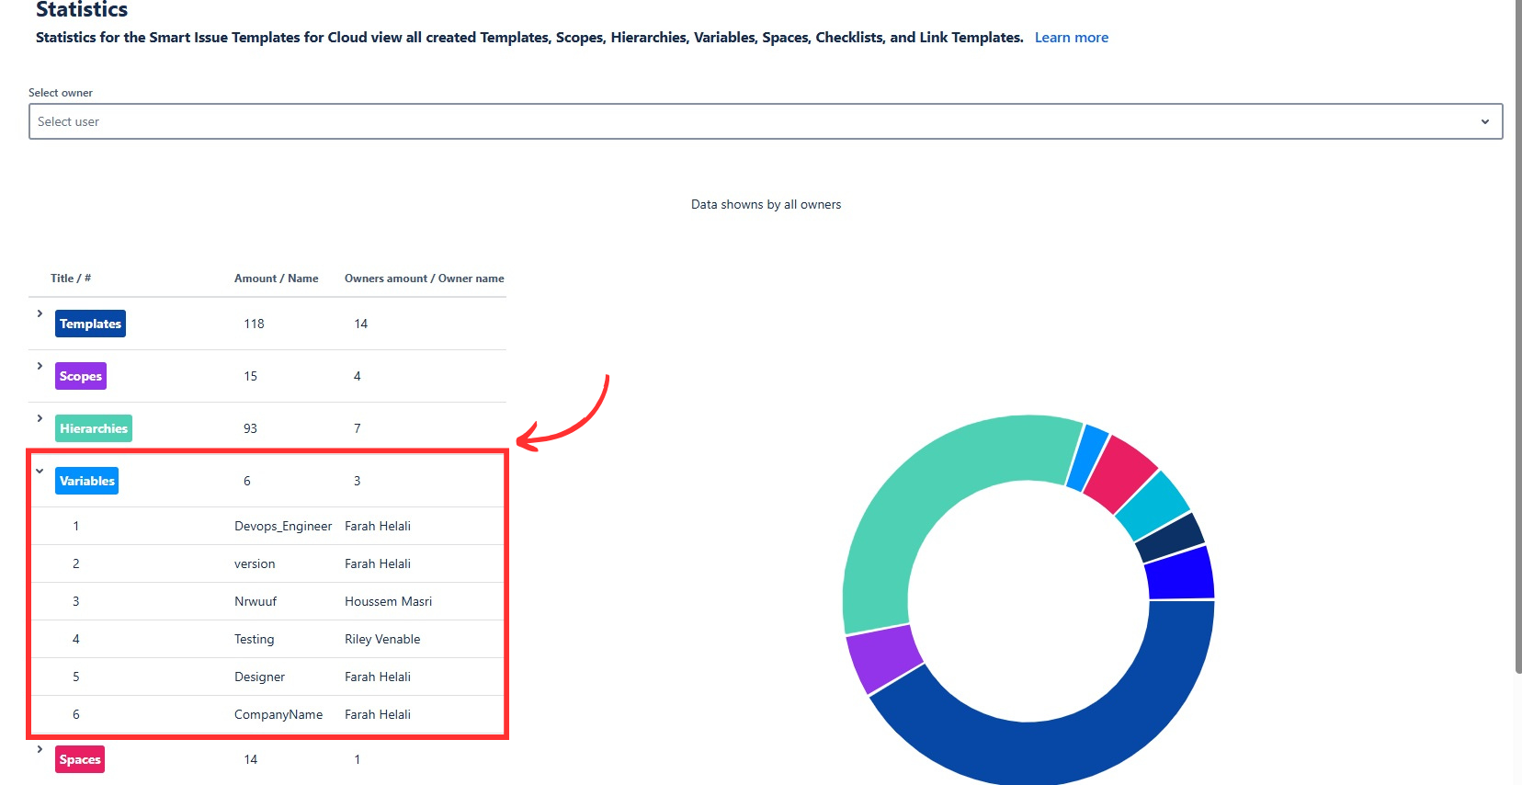This screenshot has width=1522, height=785.
Task: Expand the Hierarchies row chevron
Action: [40, 418]
